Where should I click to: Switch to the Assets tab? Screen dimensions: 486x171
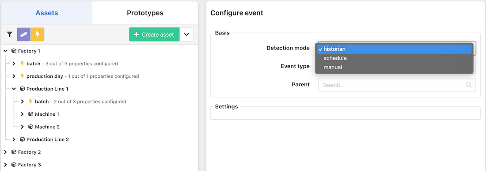click(x=47, y=13)
